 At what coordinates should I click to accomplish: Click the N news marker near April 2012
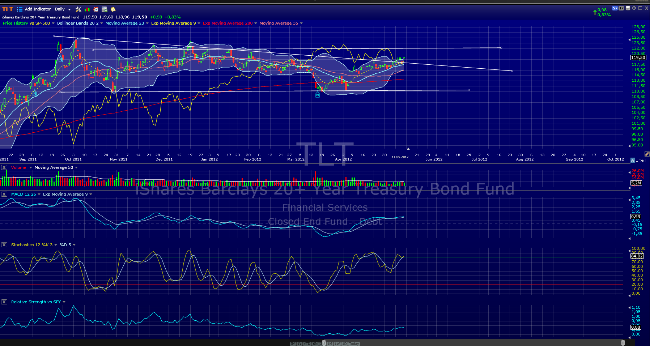(318, 95)
